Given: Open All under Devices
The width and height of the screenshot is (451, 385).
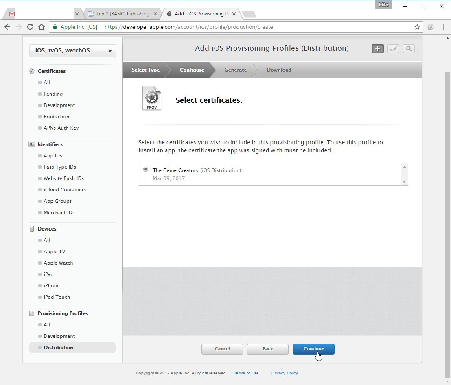Looking at the screenshot, I should (x=46, y=240).
